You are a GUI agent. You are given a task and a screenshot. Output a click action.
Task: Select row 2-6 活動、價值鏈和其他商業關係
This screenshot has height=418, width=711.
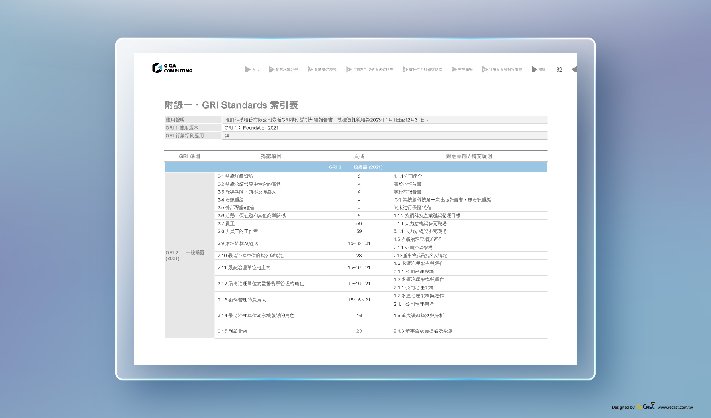pos(381,215)
